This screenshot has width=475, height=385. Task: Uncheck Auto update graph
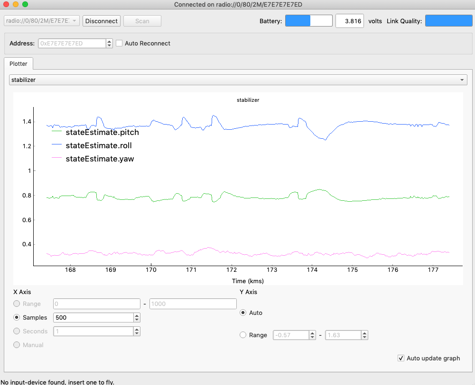[401, 358]
